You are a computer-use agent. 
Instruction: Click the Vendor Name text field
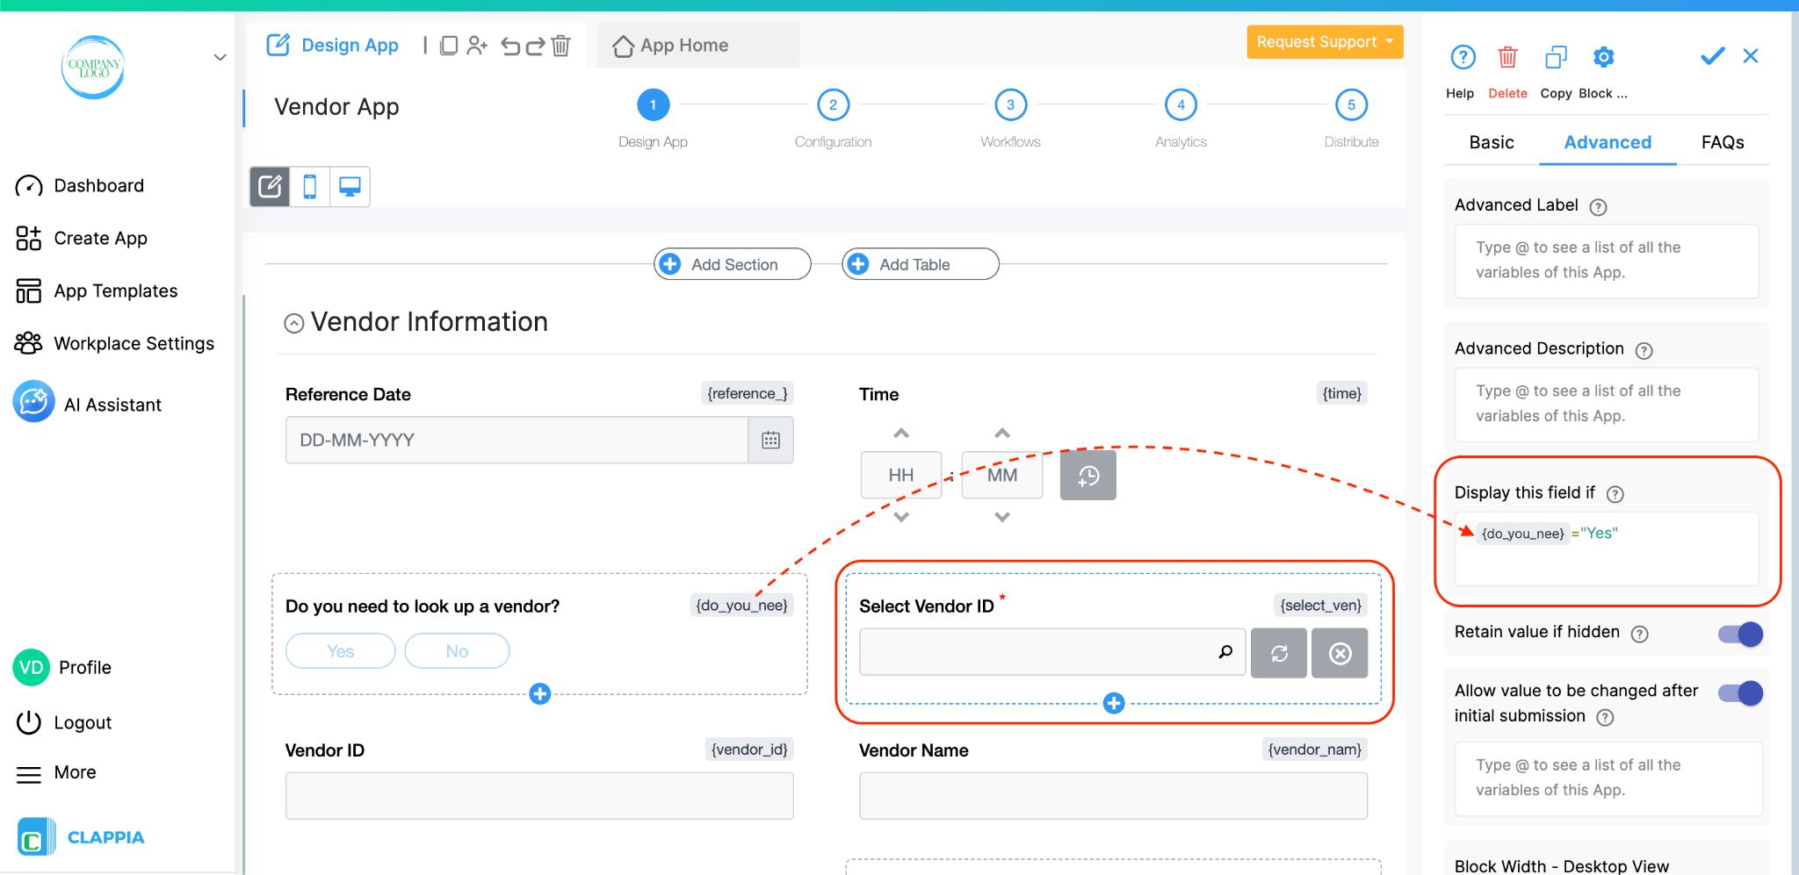click(1113, 796)
